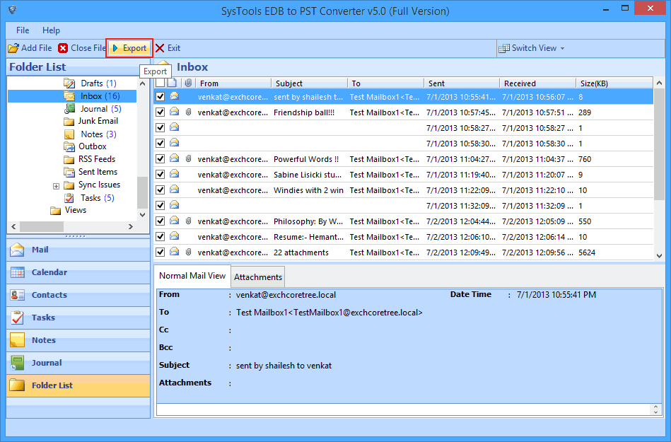Click the Journal folder icon in tree
The width and height of the screenshot is (671, 442).
pos(70,109)
